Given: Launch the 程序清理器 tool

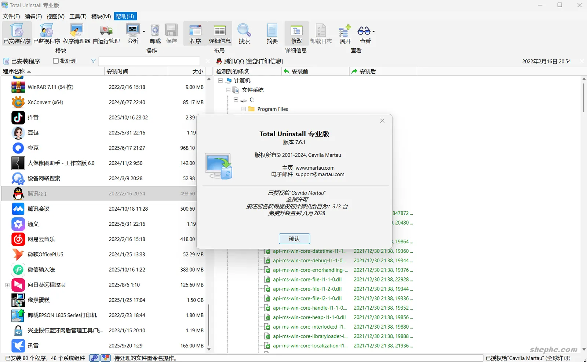Looking at the screenshot, I should click(x=76, y=33).
